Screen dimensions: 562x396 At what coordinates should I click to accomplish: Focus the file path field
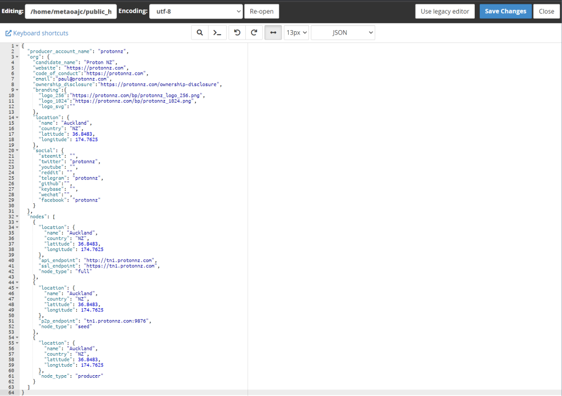71,12
